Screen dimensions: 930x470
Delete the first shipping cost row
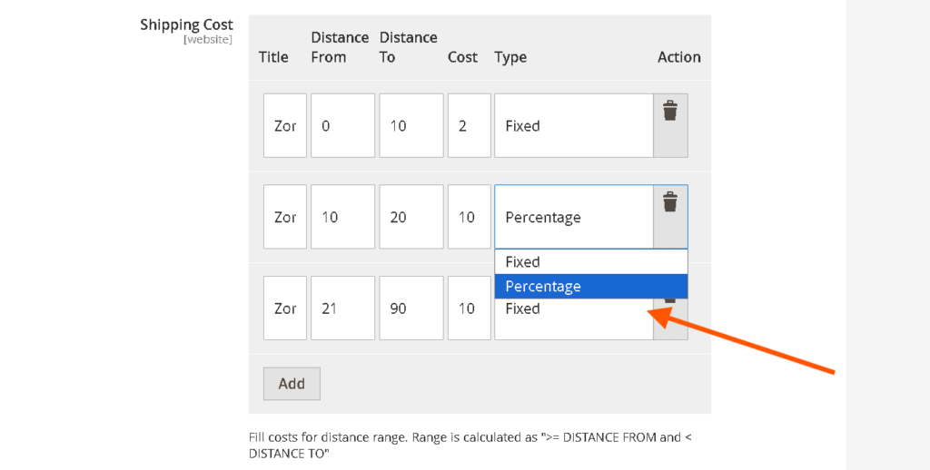point(670,112)
